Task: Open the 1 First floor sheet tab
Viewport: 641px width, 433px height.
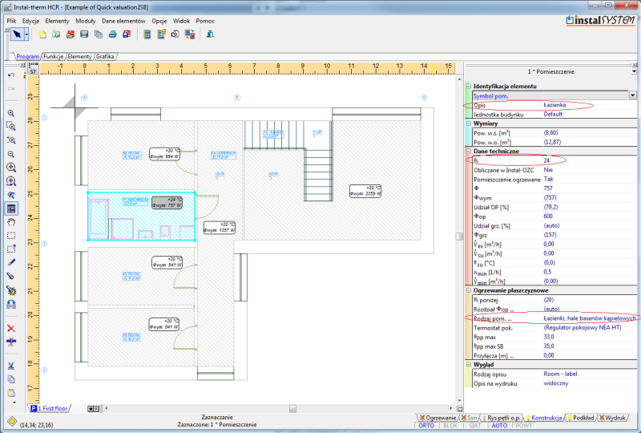Action: [x=50, y=408]
